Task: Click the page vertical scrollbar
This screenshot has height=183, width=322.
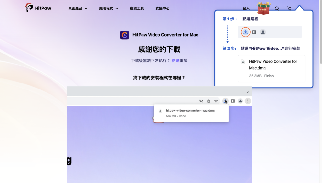Action: pos(320,32)
